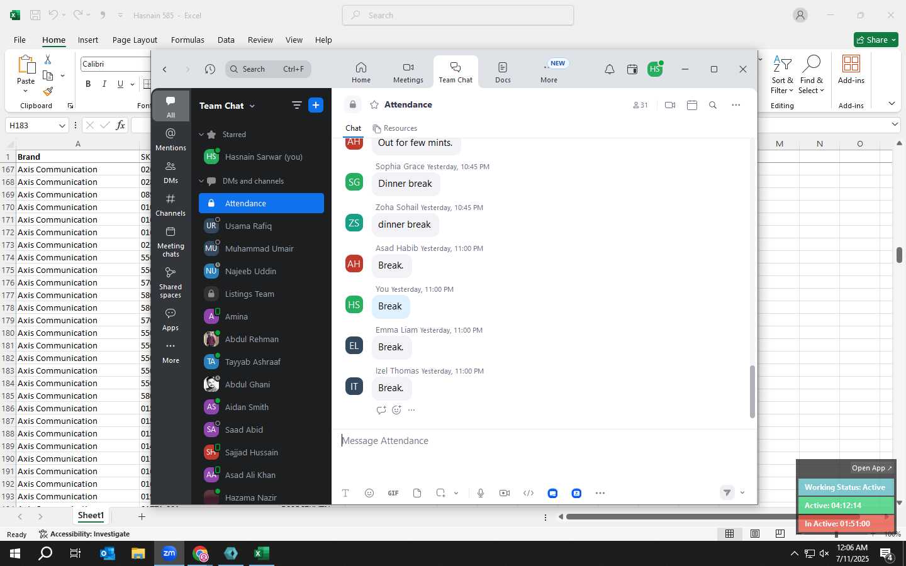Screen dimensions: 906x566
Task: Go back with Zoom back arrow
Action: click(x=165, y=69)
